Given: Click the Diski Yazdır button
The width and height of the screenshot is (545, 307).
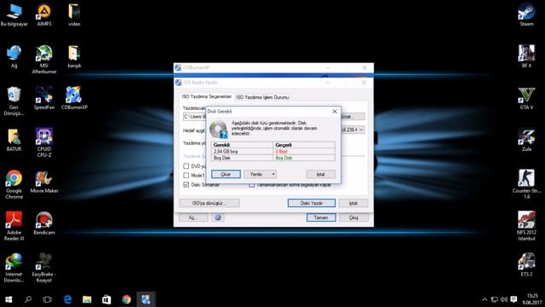Looking at the screenshot, I should (x=312, y=203).
